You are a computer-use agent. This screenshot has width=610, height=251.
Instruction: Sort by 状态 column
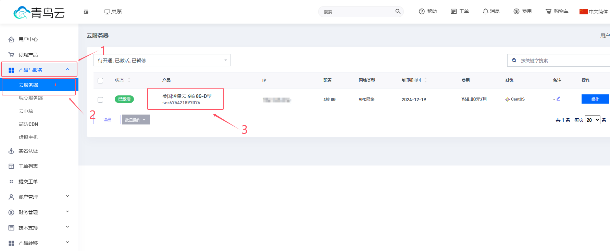point(129,80)
